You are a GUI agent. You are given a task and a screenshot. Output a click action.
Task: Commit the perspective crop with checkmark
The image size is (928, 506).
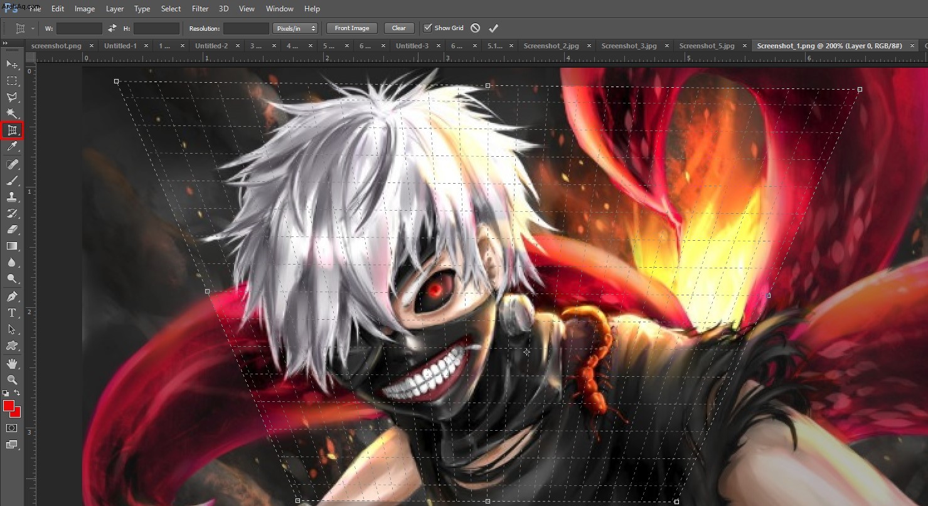click(494, 28)
